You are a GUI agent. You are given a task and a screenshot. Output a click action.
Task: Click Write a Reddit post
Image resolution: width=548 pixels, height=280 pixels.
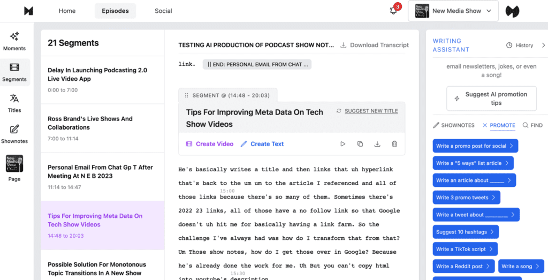pyautogui.click(x=464, y=266)
